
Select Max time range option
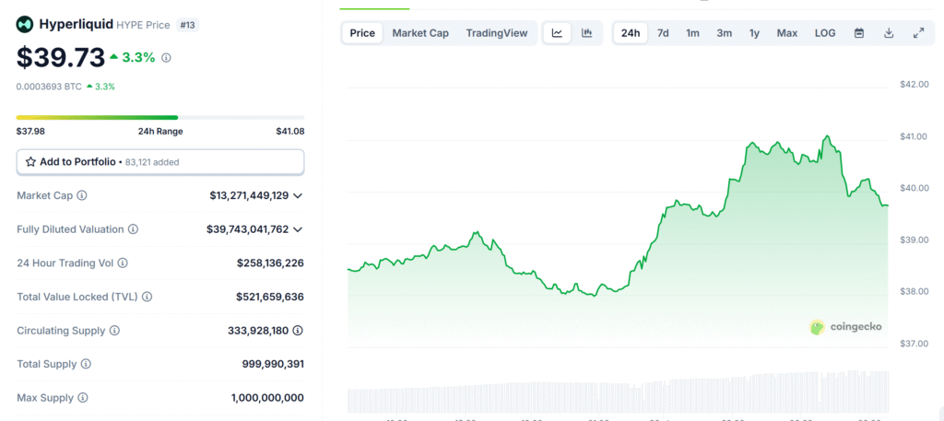[x=787, y=33]
